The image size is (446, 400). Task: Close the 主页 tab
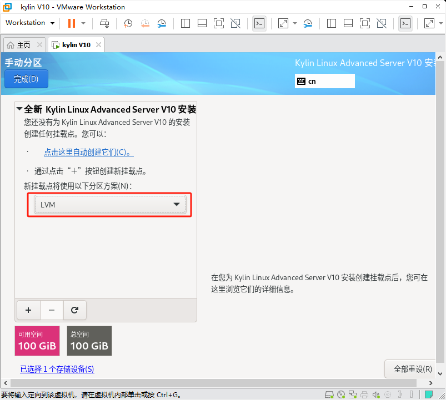(x=39, y=44)
